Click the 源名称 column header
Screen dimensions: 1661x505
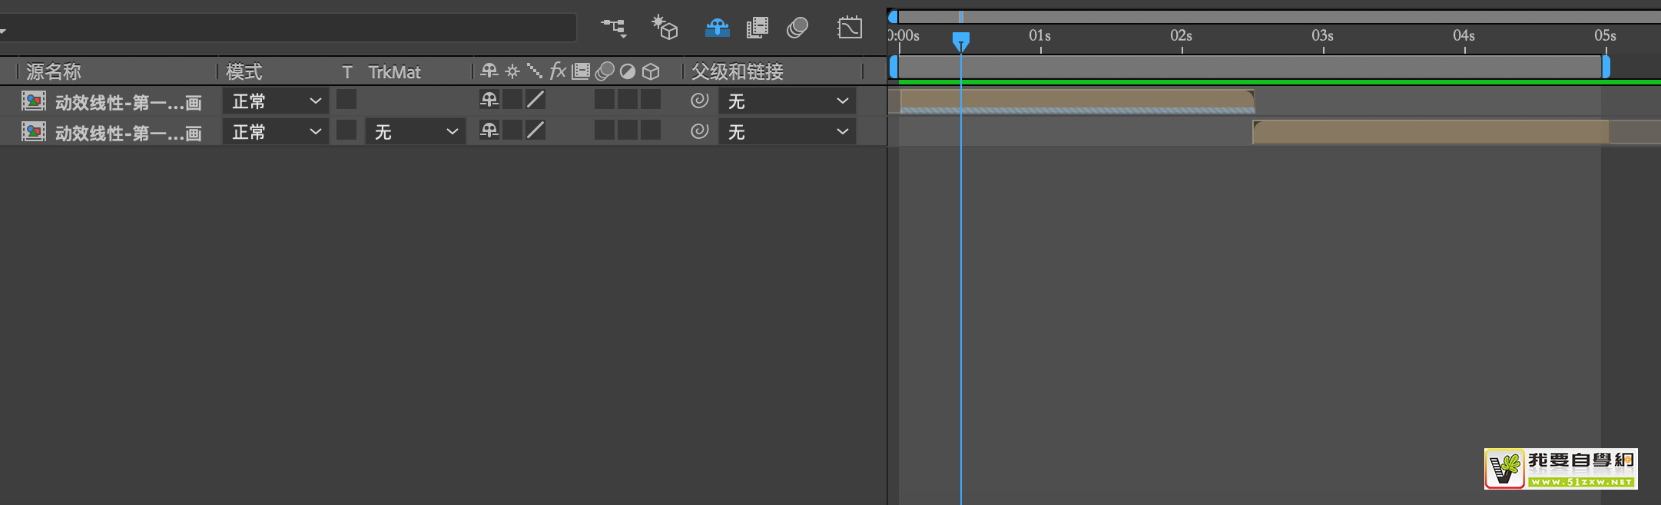point(54,72)
